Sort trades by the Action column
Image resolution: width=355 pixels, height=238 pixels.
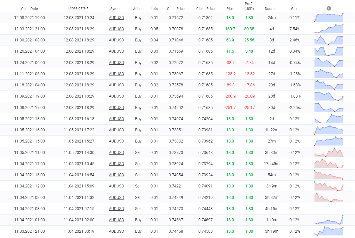click(138, 9)
